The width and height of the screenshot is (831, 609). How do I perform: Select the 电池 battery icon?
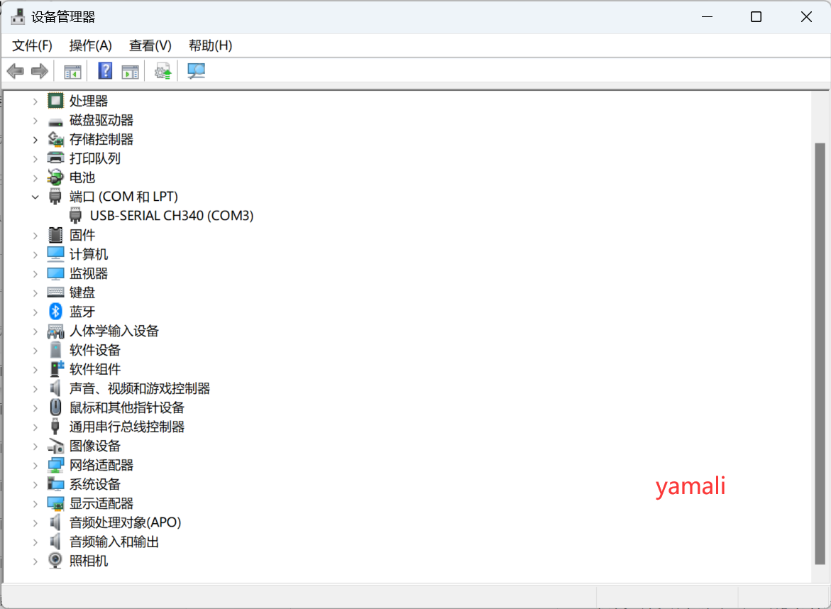(x=55, y=177)
